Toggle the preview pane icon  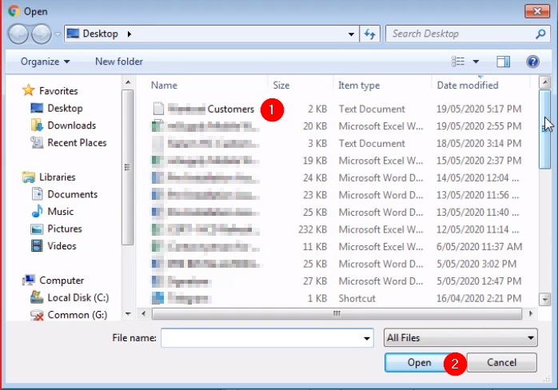click(x=503, y=62)
